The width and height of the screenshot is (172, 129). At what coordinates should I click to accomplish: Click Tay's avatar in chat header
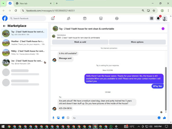(55, 29)
